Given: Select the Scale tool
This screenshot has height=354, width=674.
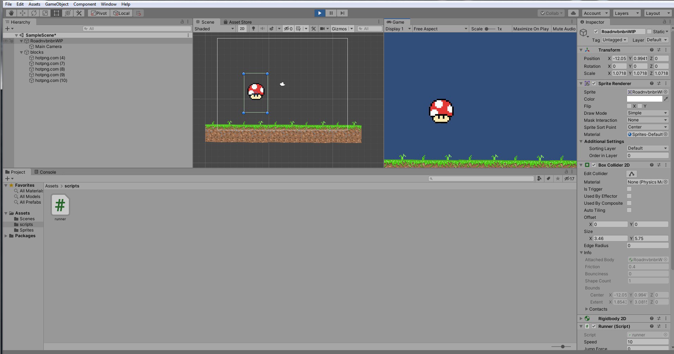Looking at the screenshot, I should pyautogui.click(x=45, y=13).
